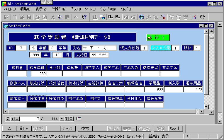The width and height of the screenshot is (224, 140).
Task: Click the ジャンプ jump button
Action: click(68, 128)
